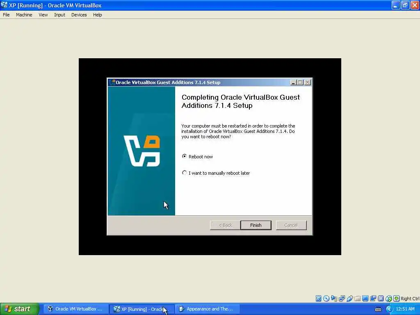Select the Reboot now option
The width and height of the screenshot is (420, 315).
point(197,156)
